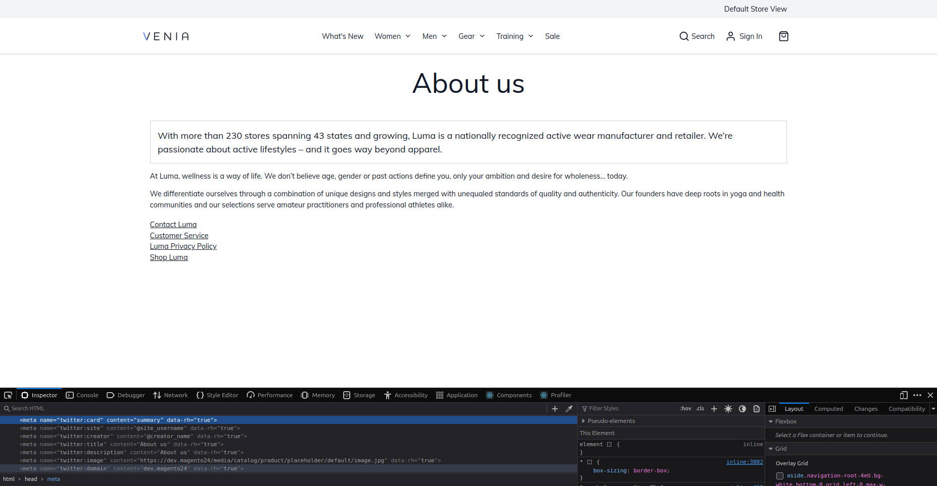Toggle dark color scheme simulation
This screenshot has height=486, width=937.
pos(742,409)
